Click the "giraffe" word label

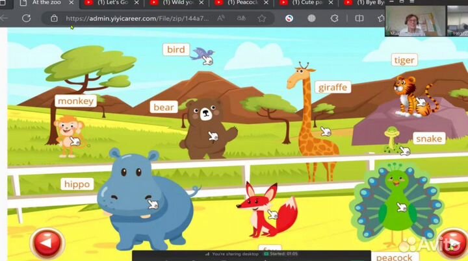click(x=333, y=87)
